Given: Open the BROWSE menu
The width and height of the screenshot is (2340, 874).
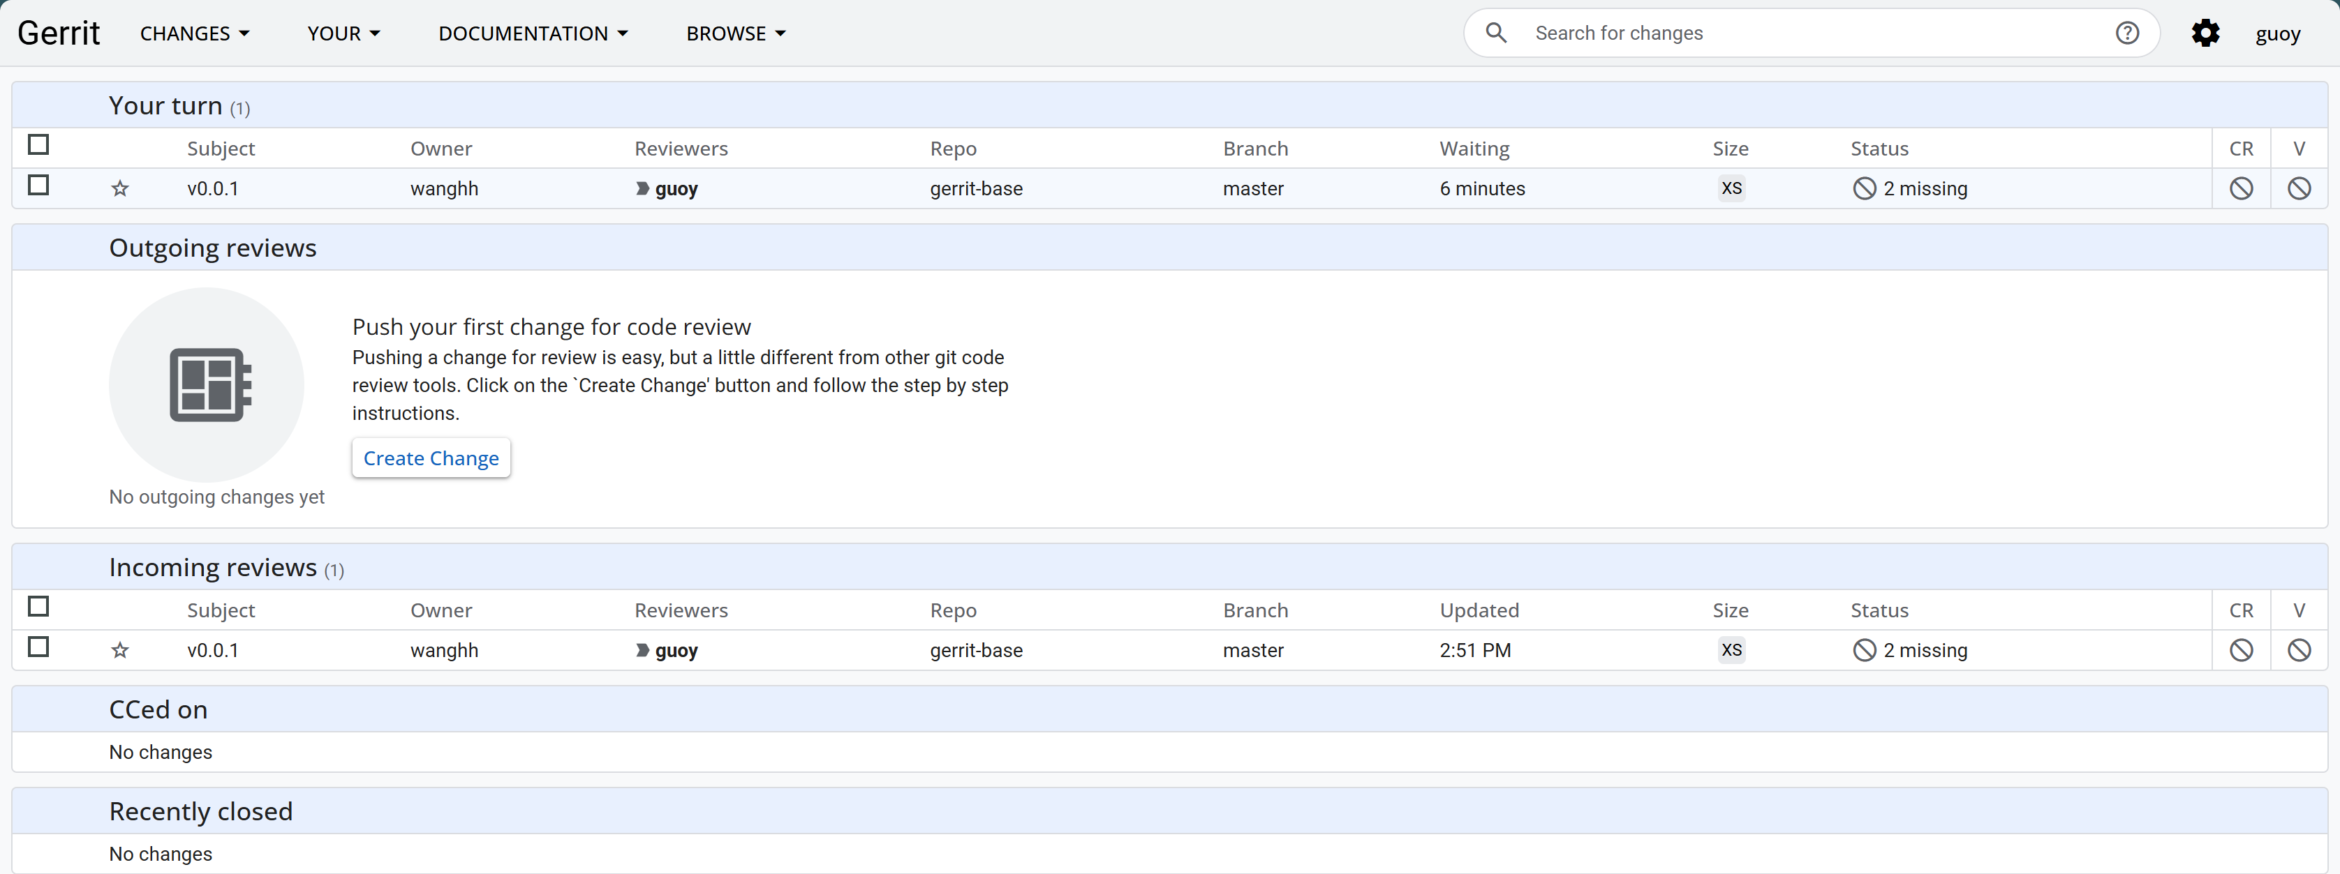Looking at the screenshot, I should point(736,33).
